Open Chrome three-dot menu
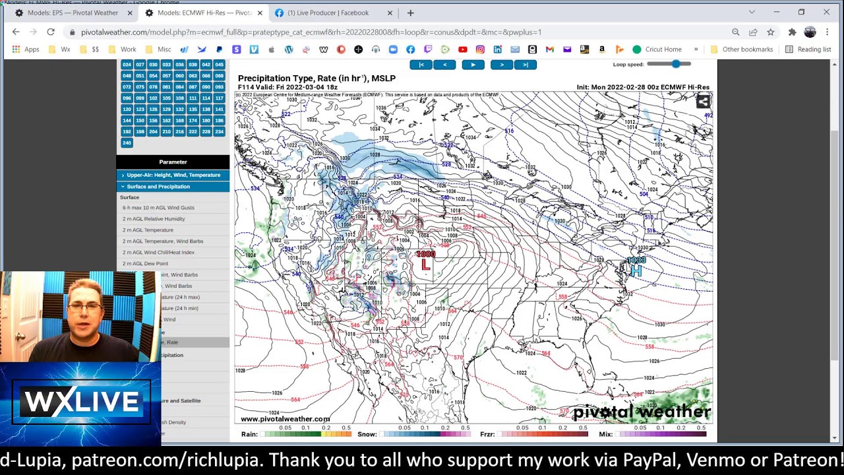This screenshot has height=475, width=844. 828,32
